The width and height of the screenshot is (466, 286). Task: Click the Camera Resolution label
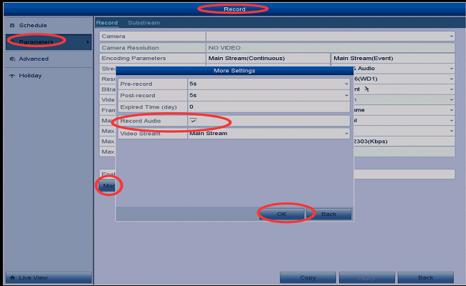coord(130,48)
